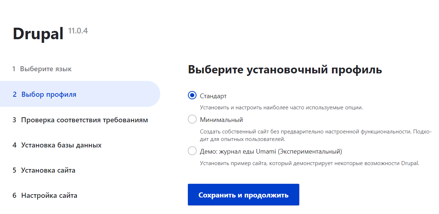
Task: Click the description under Минимальный option
Action: [316, 135]
